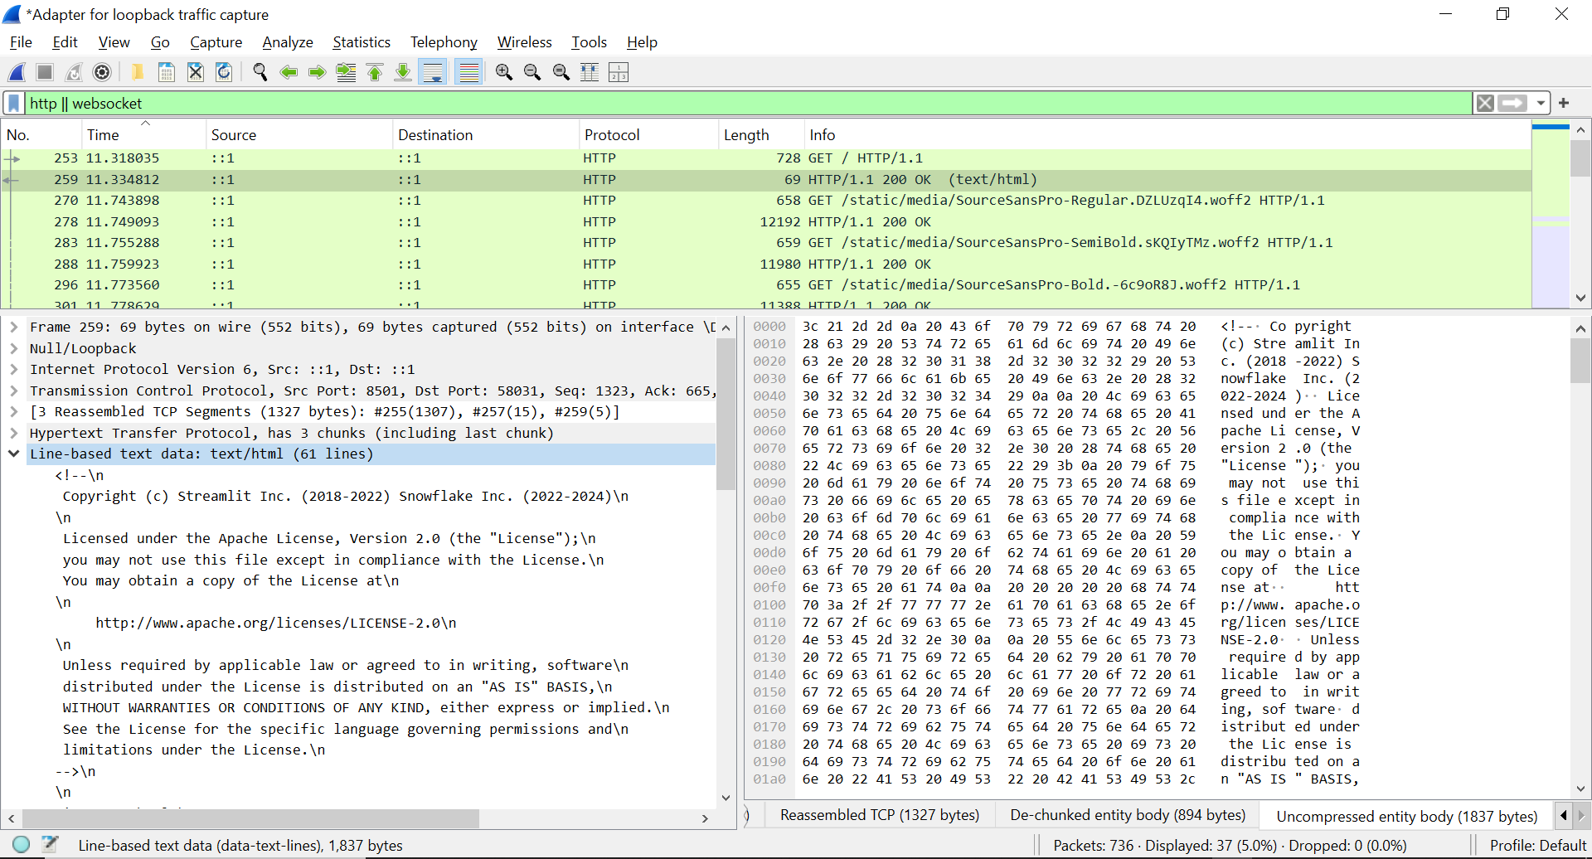1592x859 pixels.
Task: Open the File menu
Action: click(x=21, y=42)
